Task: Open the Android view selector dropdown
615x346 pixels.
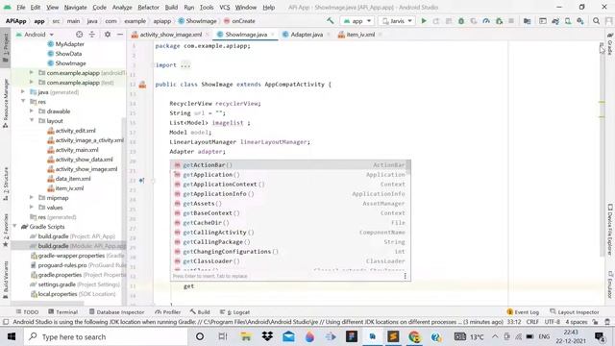Action: pos(35,35)
